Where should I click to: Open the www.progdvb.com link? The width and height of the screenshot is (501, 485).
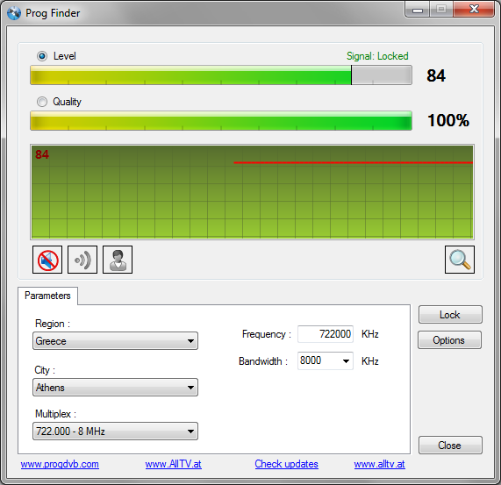coord(60,464)
